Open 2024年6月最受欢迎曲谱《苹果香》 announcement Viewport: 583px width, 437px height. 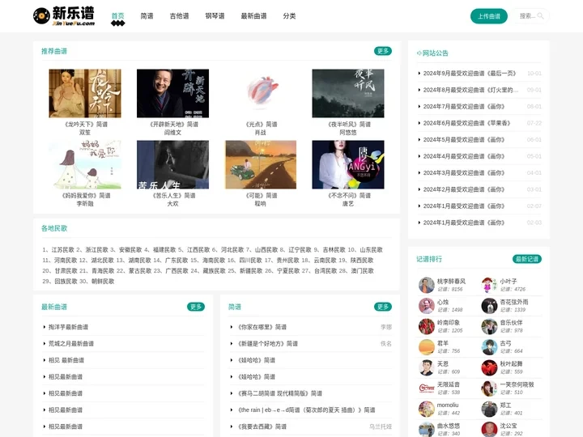(x=466, y=123)
